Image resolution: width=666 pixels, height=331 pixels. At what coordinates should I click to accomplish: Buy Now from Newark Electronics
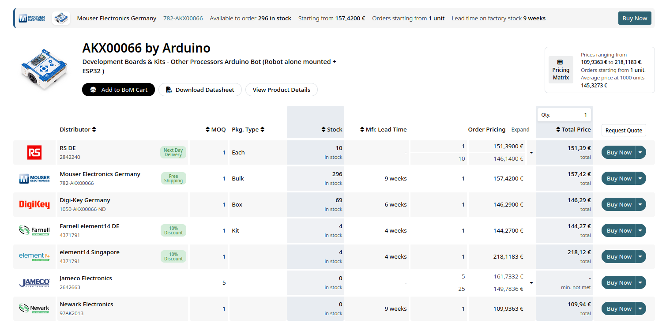tap(619, 309)
